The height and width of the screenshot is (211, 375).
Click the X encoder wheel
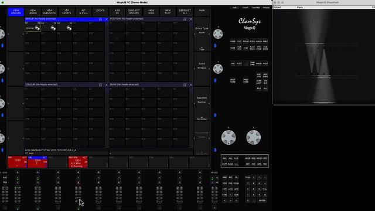[x=229, y=137]
